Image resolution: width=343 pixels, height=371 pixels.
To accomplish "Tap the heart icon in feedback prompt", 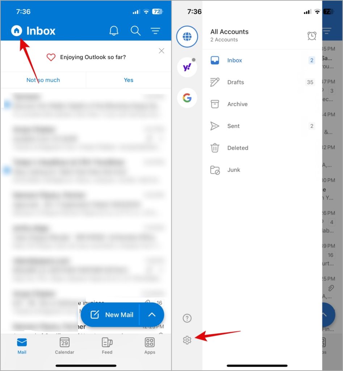I will [51, 57].
